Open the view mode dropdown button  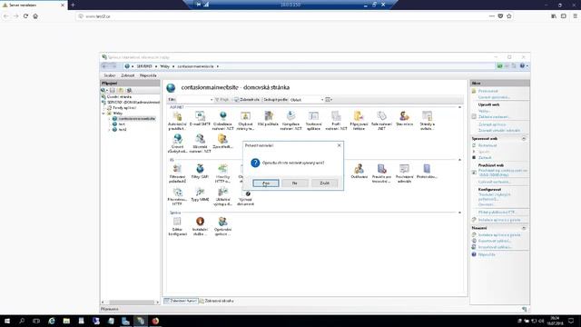click(329, 100)
